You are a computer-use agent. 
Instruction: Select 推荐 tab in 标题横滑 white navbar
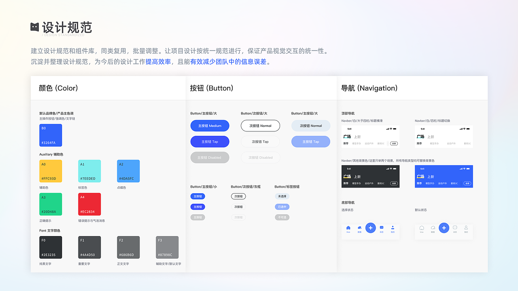[x=346, y=143]
